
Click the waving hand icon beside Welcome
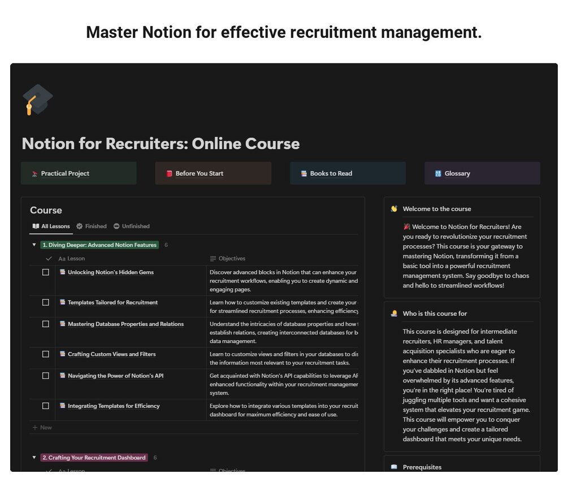coord(394,209)
